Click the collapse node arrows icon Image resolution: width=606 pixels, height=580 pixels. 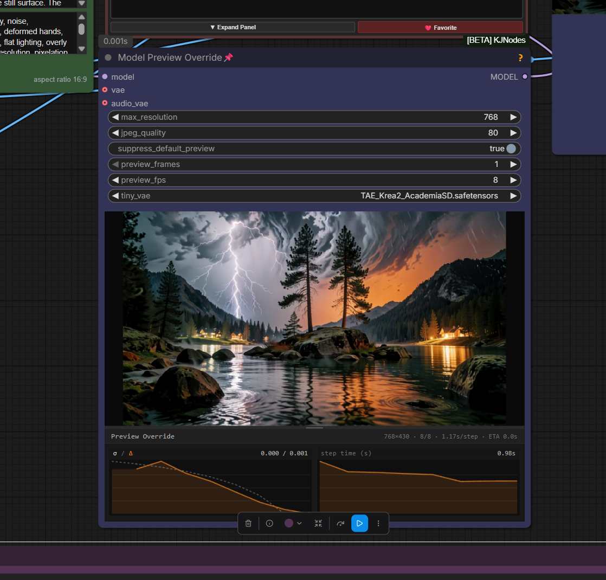(318, 523)
